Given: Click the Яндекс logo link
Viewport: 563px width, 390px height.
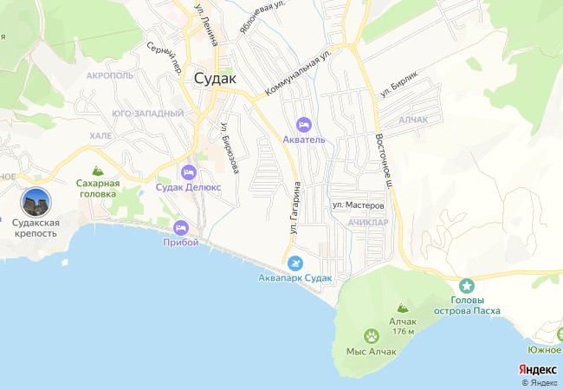Looking at the screenshot, I should (x=538, y=369).
